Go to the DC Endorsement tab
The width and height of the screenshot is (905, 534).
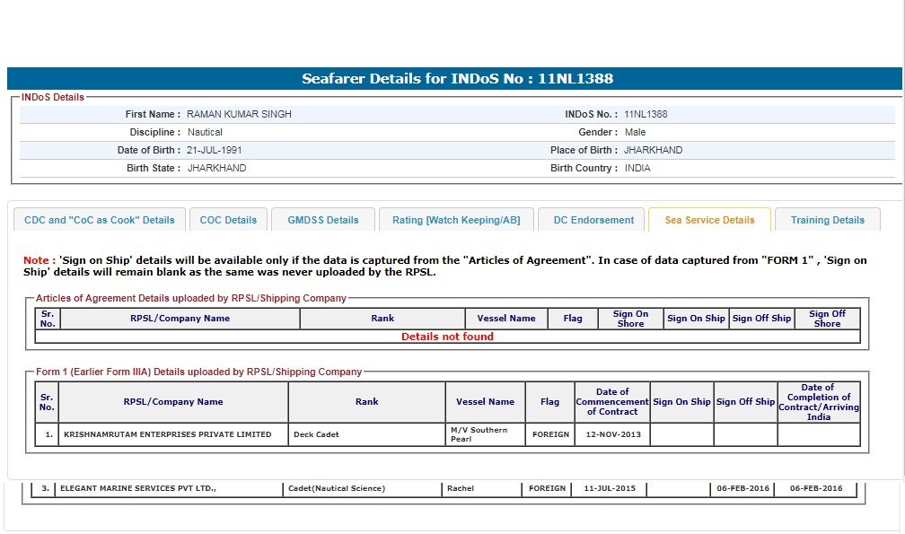coord(593,220)
